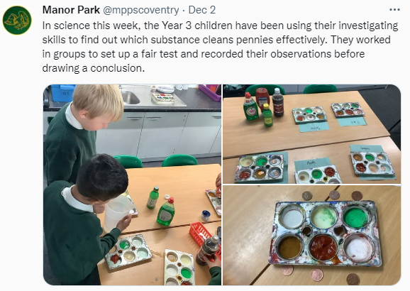The width and height of the screenshot is (410, 291).
Task: Click the white measuring jug held by the boy
Action: (x=116, y=213)
